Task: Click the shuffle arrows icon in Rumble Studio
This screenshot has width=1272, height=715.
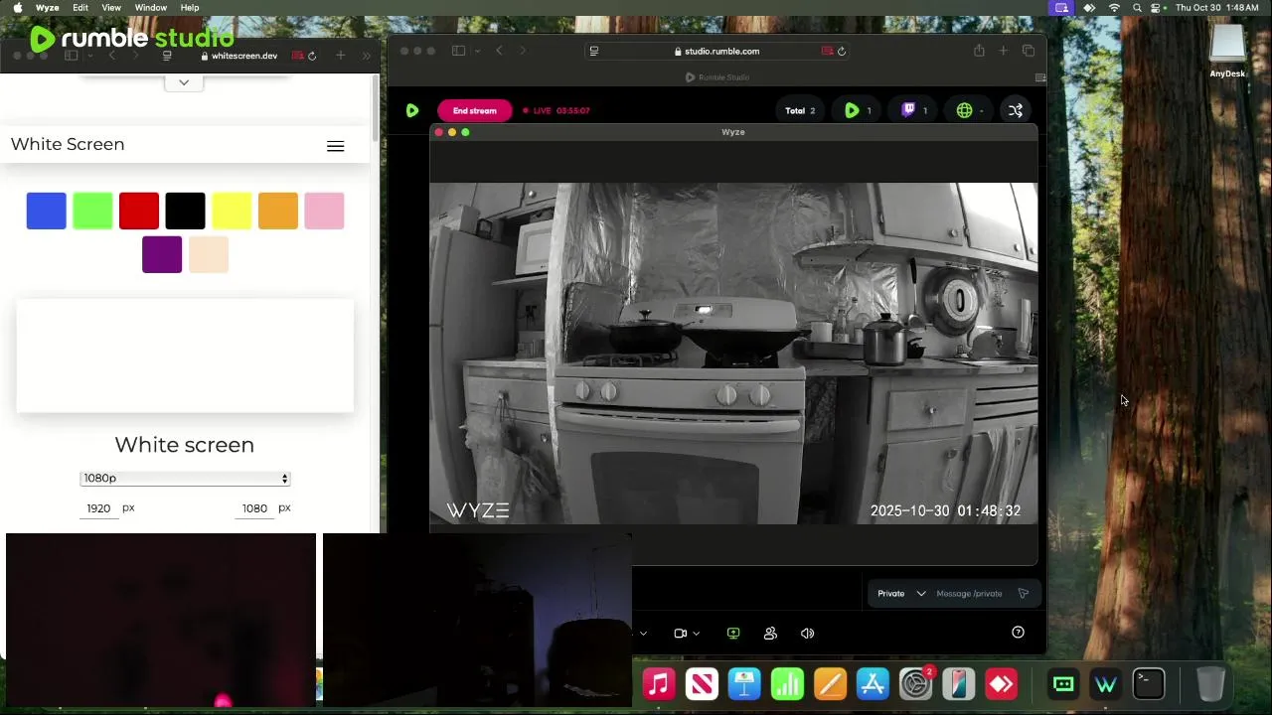Action: [x=1016, y=110]
